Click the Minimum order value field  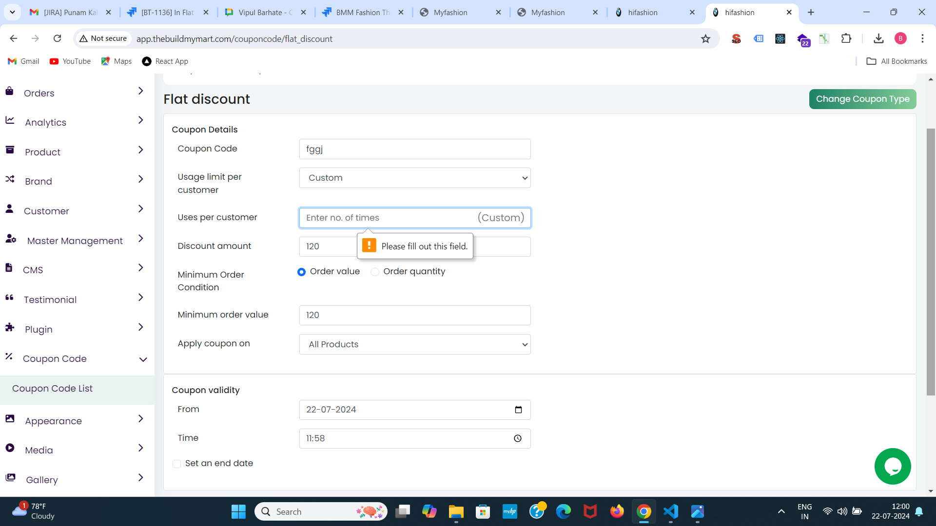click(x=415, y=315)
